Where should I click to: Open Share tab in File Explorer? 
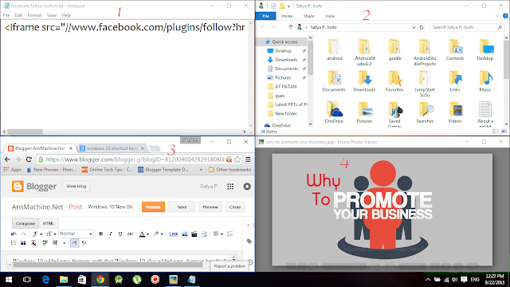tap(308, 16)
